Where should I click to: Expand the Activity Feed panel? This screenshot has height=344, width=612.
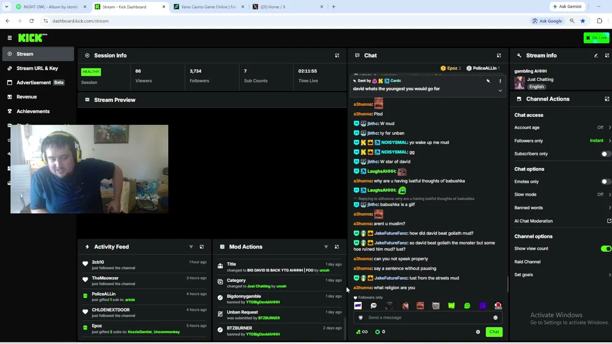201,247
